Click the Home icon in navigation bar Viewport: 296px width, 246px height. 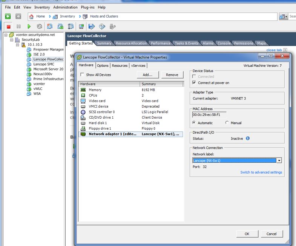tap(31, 17)
